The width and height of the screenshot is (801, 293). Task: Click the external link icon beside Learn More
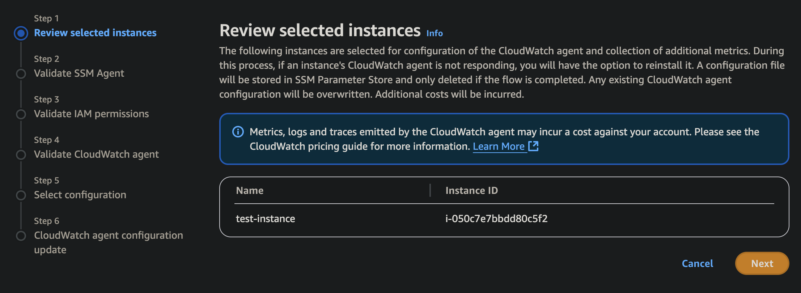coord(533,146)
